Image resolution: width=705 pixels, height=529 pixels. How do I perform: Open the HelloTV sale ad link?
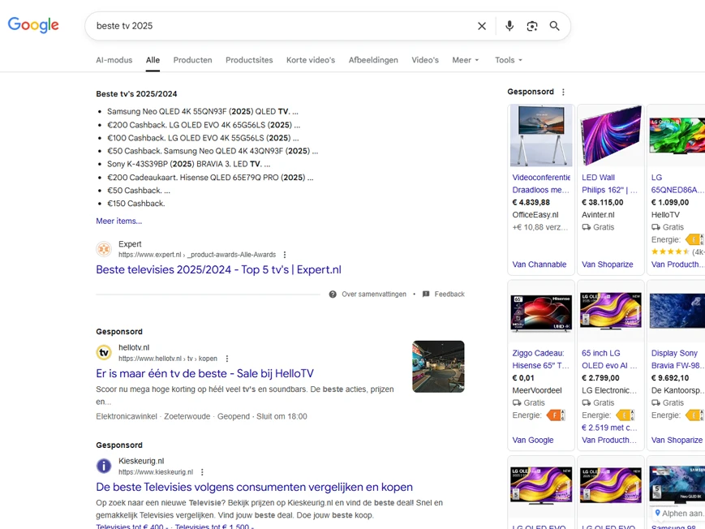click(x=204, y=374)
